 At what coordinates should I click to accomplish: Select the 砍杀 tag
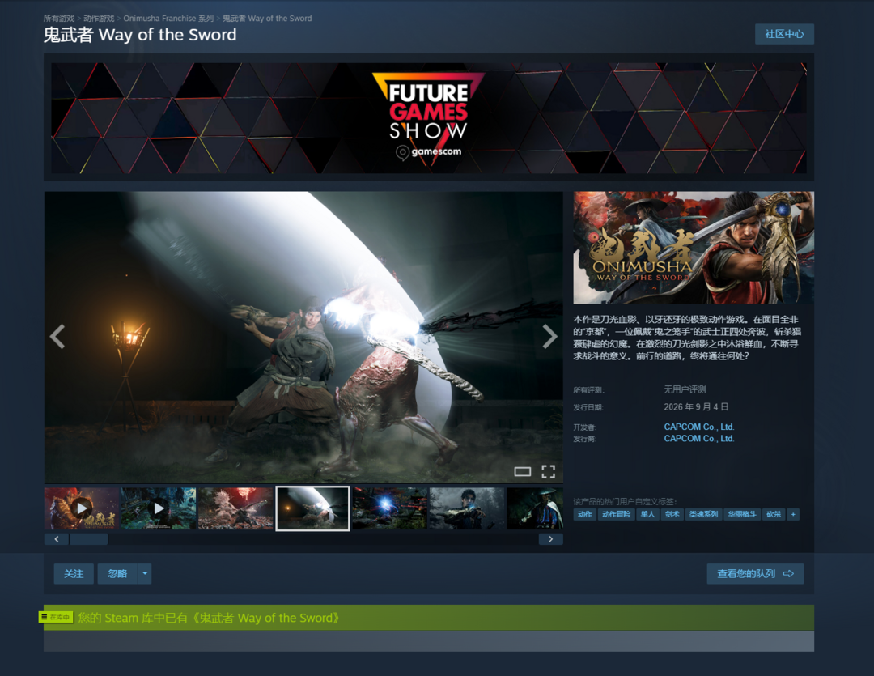(x=774, y=514)
